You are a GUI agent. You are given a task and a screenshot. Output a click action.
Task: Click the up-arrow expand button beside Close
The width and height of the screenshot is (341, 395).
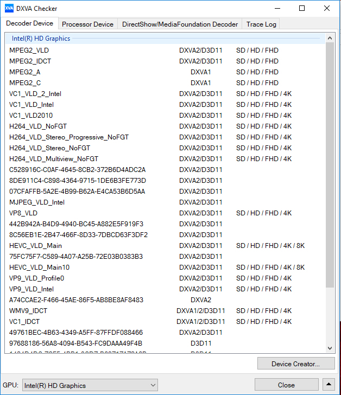click(x=329, y=385)
